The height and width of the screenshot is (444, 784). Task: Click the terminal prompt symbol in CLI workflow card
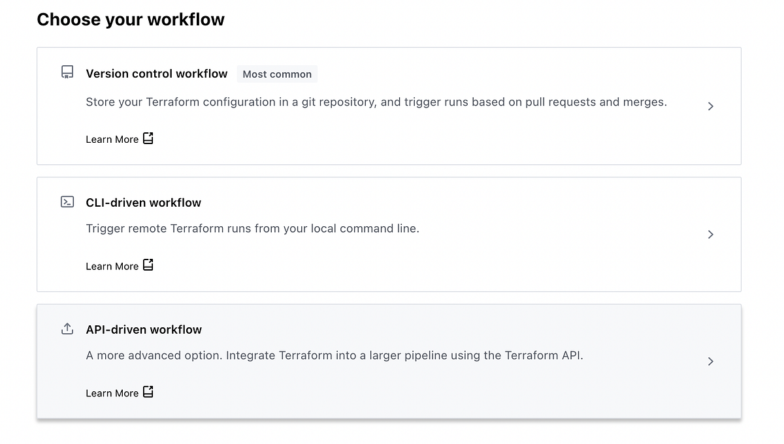[x=67, y=201]
